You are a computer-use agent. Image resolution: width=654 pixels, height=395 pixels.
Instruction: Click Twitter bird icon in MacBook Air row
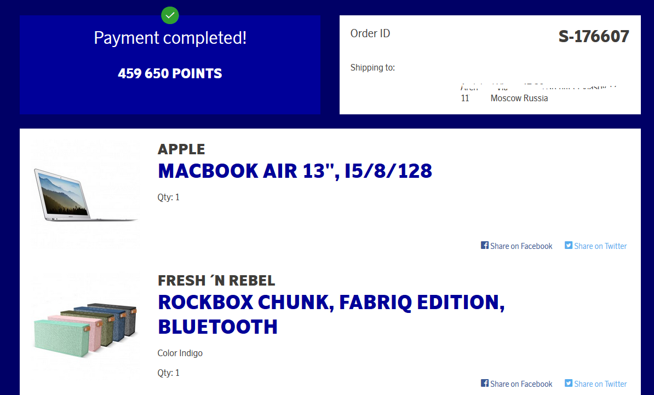tap(569, 246)
